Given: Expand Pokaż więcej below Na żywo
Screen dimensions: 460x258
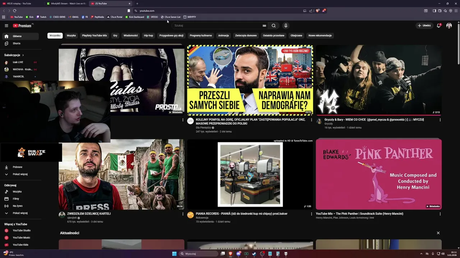Looking at the screenshot, I should coord(21,213).
